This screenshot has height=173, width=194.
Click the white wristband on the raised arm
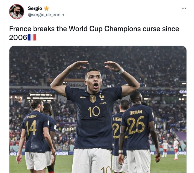pos(121,71)
